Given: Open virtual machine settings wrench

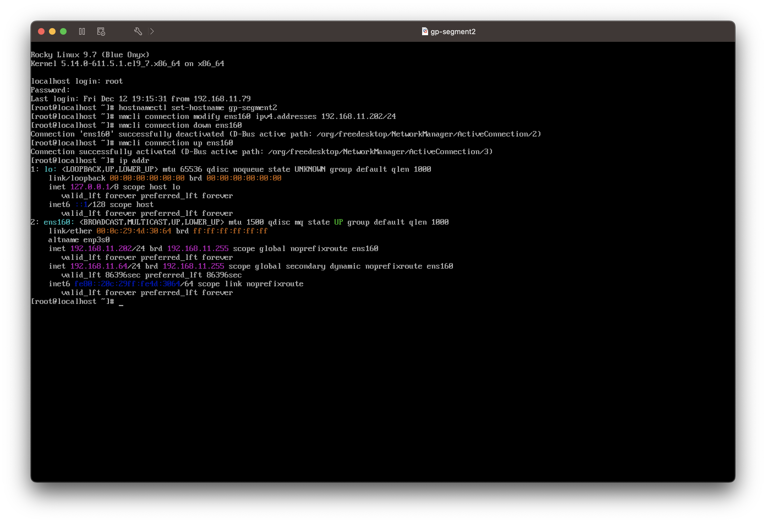Looking at the screenshot, I should pyautogui.click(x=138, y=31).
